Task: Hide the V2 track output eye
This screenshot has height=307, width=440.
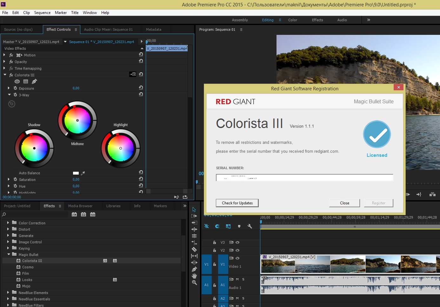Action: [237, 250]
